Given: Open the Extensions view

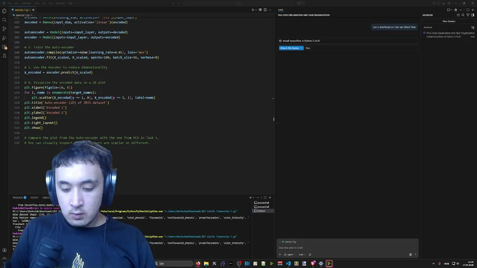Looking at the screenshot, I should coord(4,47).
